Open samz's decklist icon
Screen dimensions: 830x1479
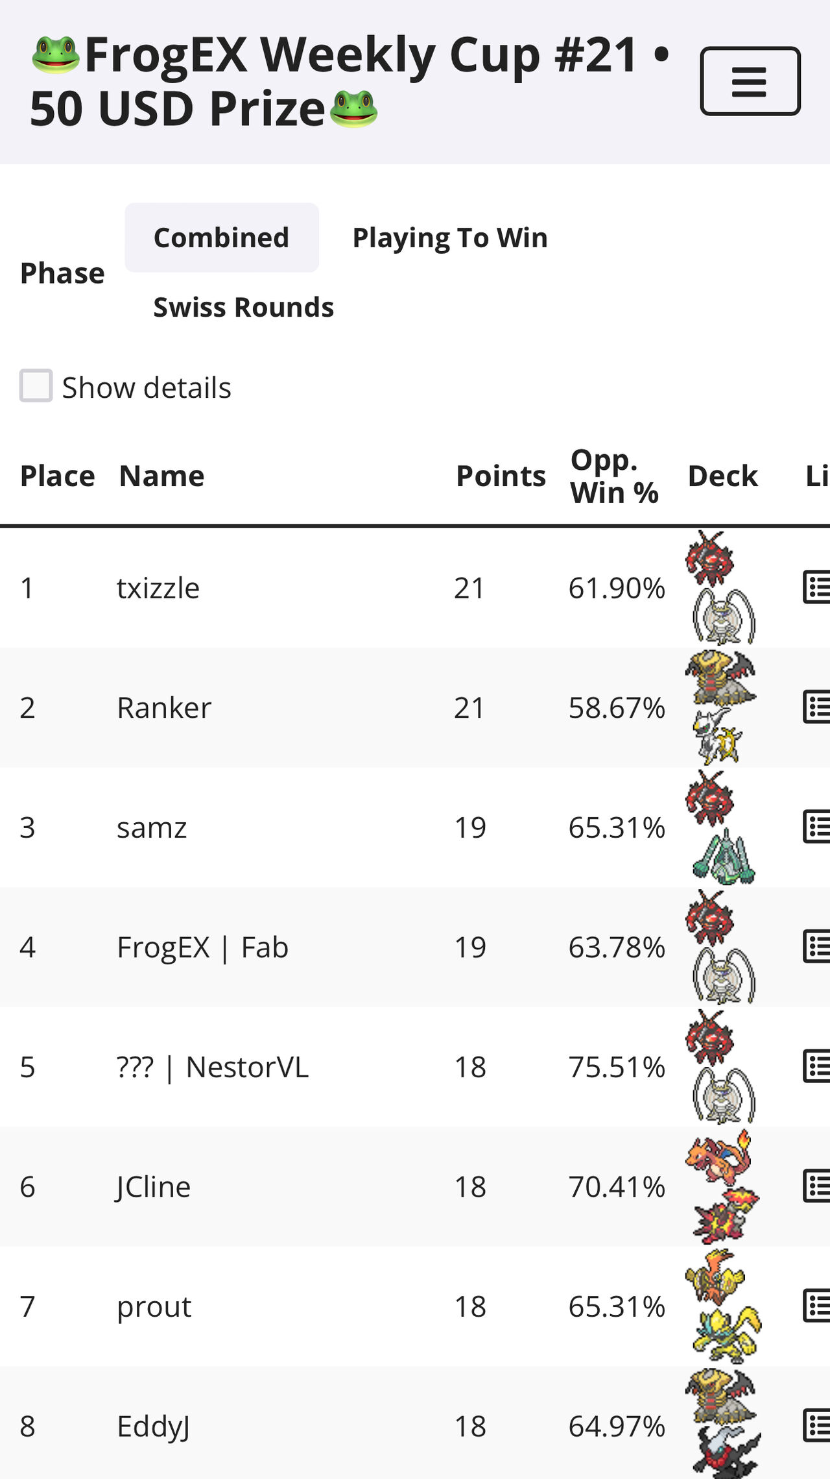coord(816,827)
